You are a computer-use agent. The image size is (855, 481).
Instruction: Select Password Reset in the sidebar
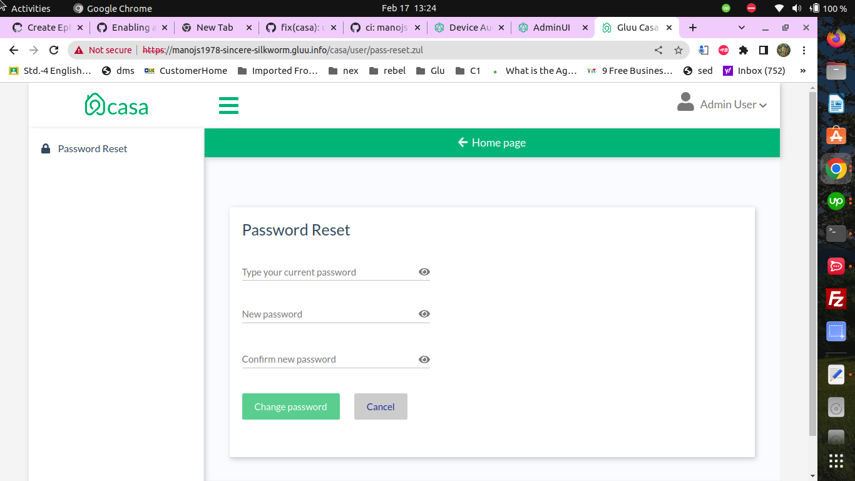tap(93, 148)
